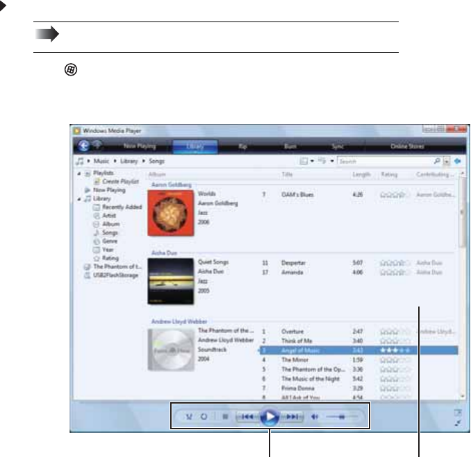Skip to the previous track
Viewport: 471px width, 457px height.
(x=247, y=417)
